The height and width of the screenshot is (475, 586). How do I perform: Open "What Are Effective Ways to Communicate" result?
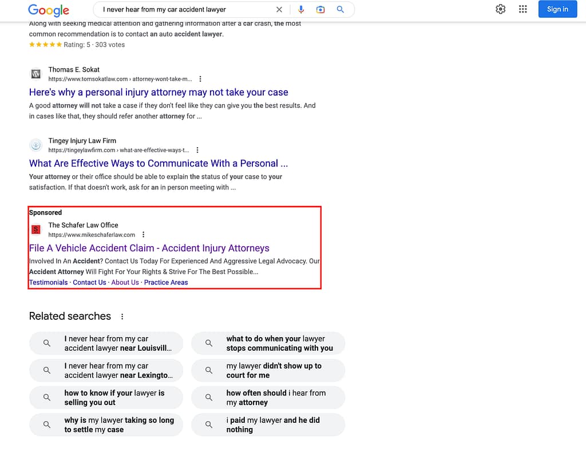(159, 163)
